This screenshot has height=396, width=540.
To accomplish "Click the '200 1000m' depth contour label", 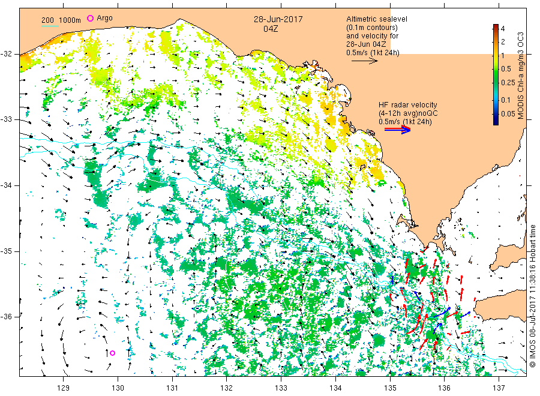I will (61, 20).
